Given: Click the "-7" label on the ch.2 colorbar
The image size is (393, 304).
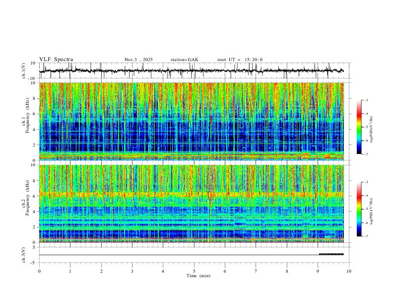Looking at the screenshot, I should (366, 236).
